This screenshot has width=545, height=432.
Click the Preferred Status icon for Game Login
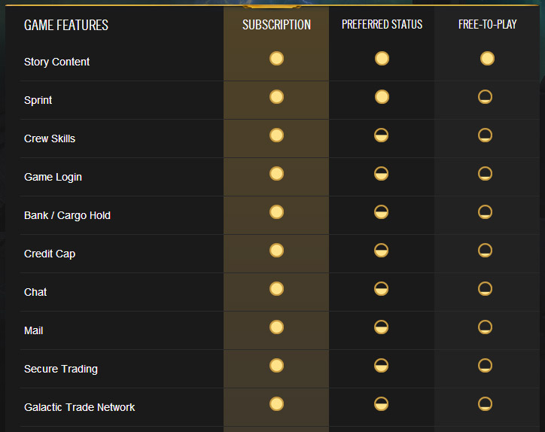pyautogui.click(x=382, y=174)
